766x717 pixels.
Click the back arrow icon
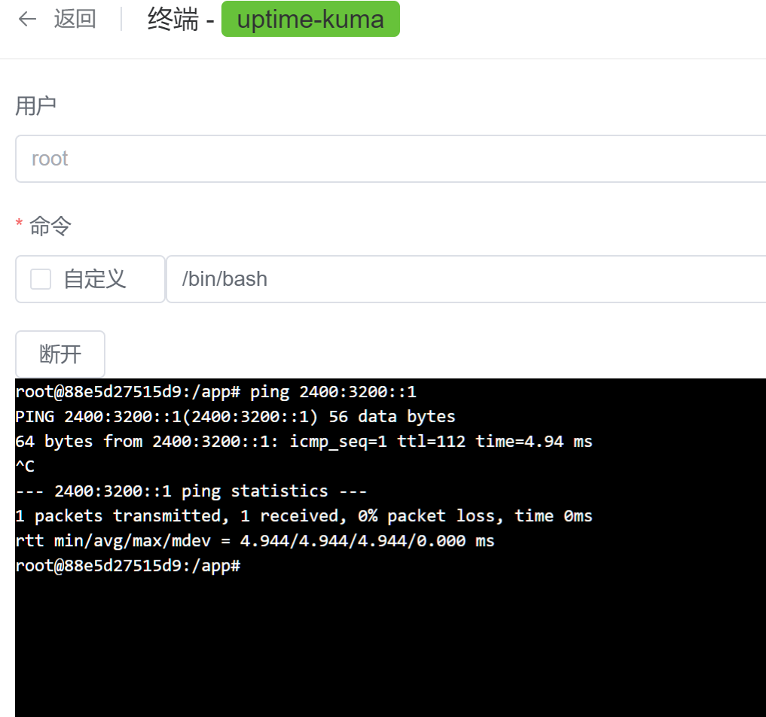[x=27, y=20]
